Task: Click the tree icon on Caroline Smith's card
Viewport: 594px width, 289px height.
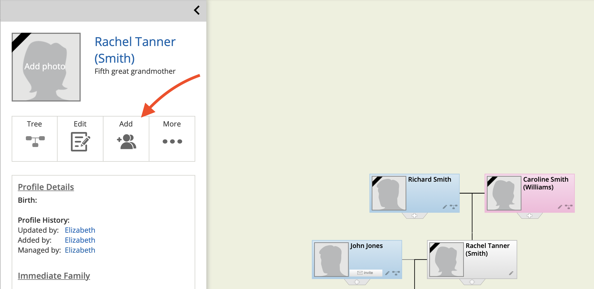Action: pyautogui.click(x=569, y=207)
